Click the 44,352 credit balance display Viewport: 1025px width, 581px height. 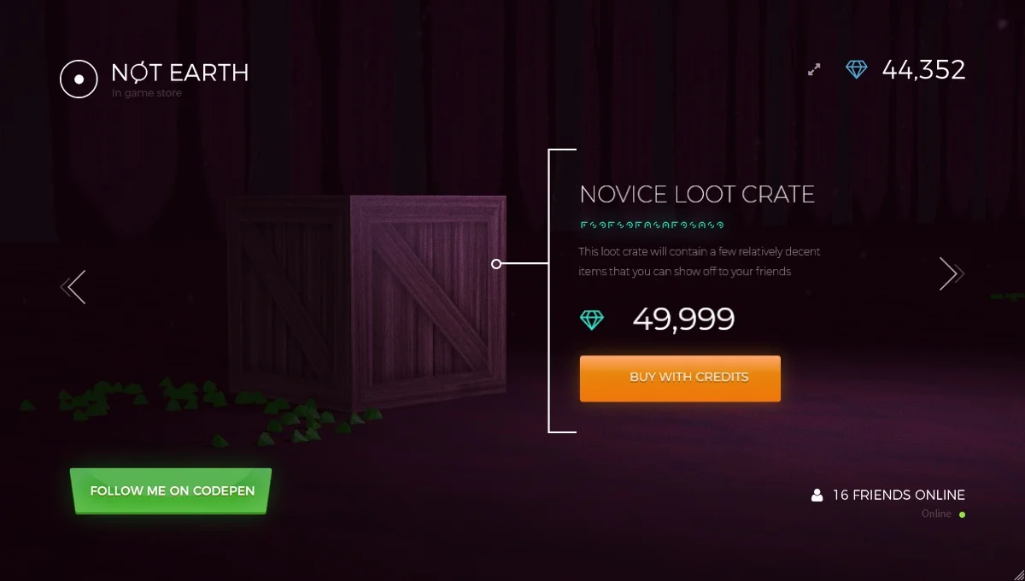[925, 70]
